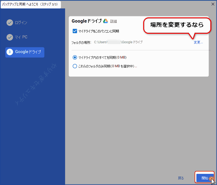Select これらのフォルダのみ同期 radio button

pos(75,66)
